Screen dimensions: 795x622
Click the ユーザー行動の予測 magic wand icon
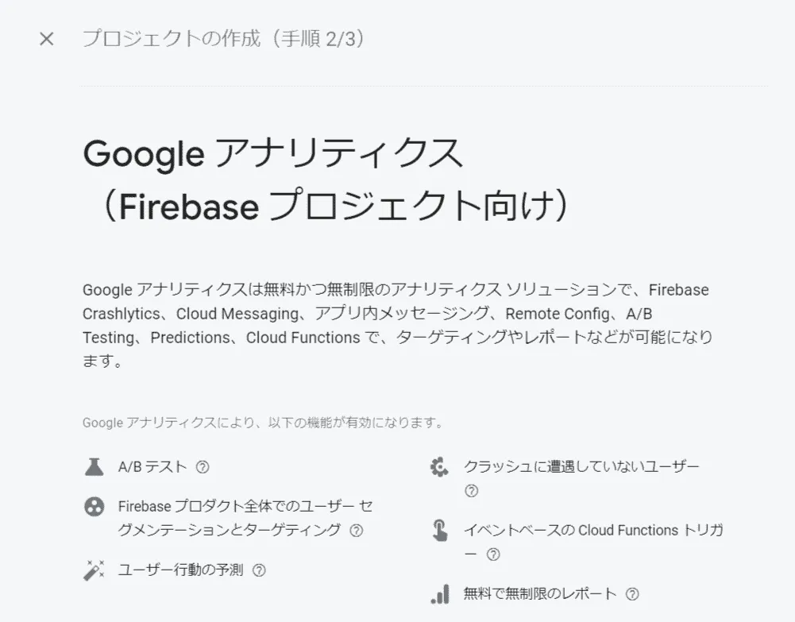tap(95, 570)
